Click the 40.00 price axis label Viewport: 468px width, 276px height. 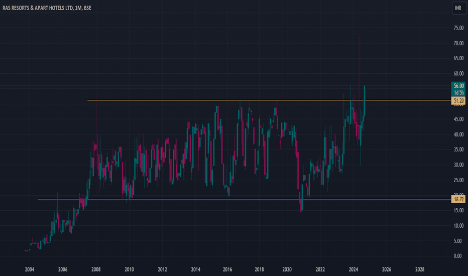tap(458, 134)
